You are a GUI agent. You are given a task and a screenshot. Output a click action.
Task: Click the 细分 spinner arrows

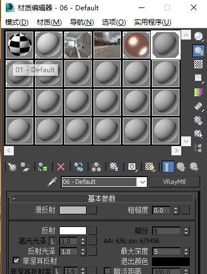point(186,231)
